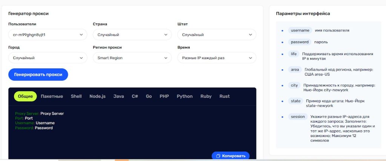The image size is (386, 161).
Task: Open the Python tab
Action: [x=185, y=96]
